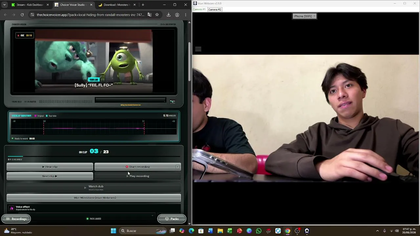Screen dimensions: 420x236
Task: Open Microsoft Store from the taskbar
Action: (x=201, y=231)
